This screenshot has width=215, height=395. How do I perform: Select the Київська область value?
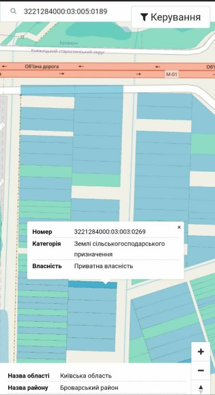click(x=86, y=376)
